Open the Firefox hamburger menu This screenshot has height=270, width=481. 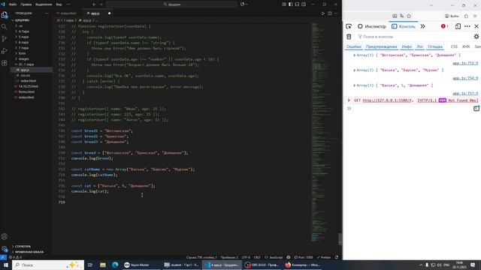pyautogui.click(x=475, y=16)
